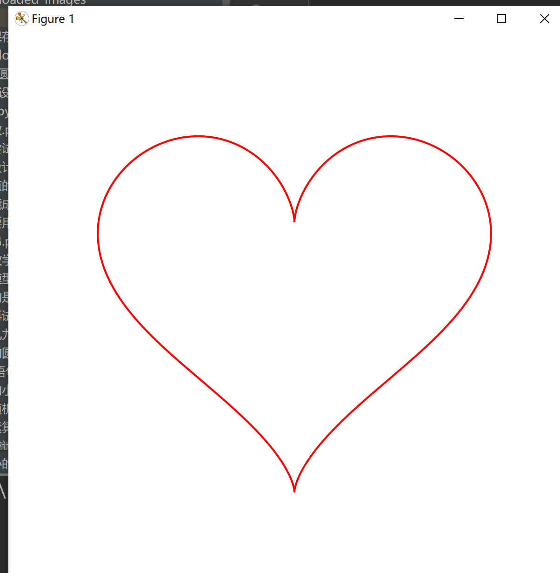Viewport: 560px width, 573px height.
Task: Maximize the Figure 1 window
Action: click(501, 19)
